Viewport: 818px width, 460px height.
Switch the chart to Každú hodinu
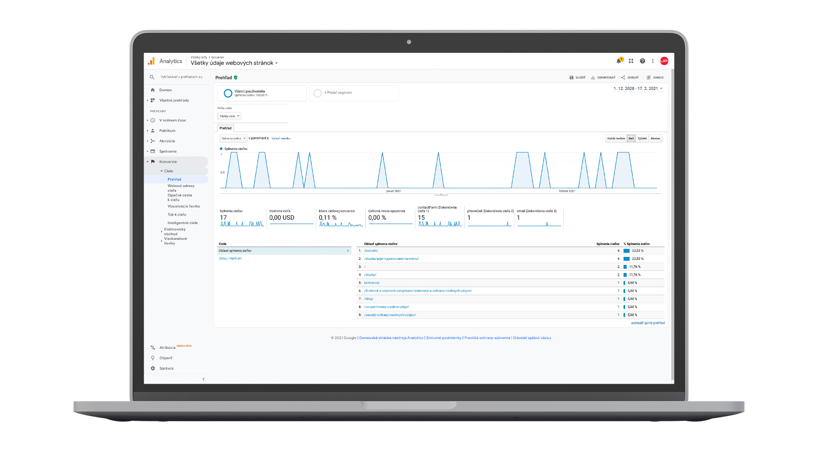pyautogui.click(x=616, y=138)
